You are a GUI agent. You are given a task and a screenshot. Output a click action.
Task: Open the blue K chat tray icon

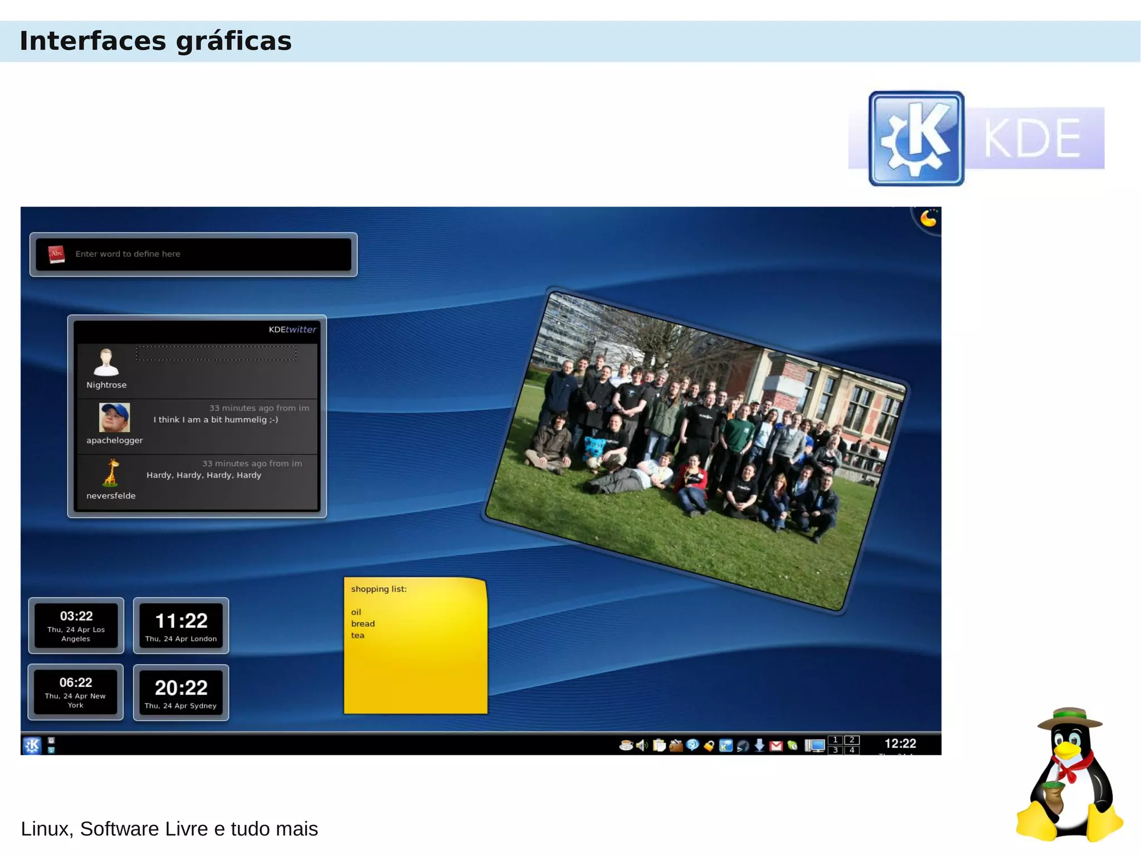tap(726, 745)
